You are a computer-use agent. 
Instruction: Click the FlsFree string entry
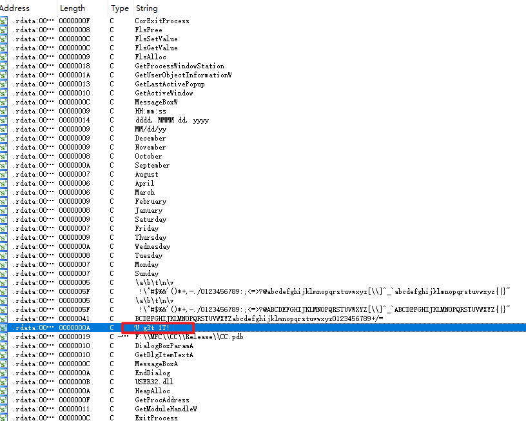pos(148,30)
